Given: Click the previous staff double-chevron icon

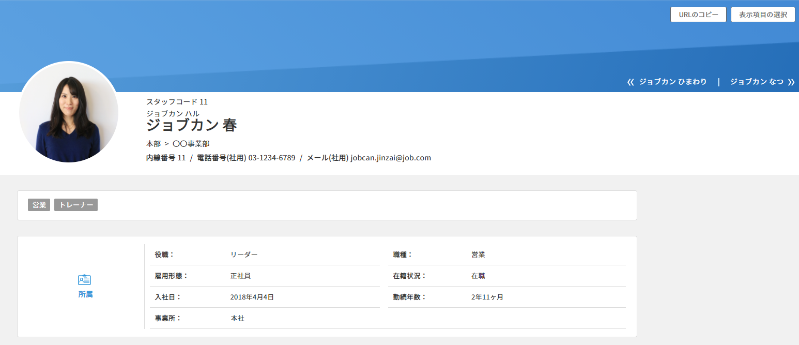Looking at the screenshot, I should 631,82.
